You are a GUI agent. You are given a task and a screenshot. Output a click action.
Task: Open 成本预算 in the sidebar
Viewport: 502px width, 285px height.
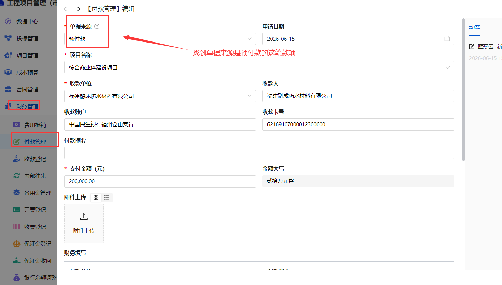coord(27,72)
